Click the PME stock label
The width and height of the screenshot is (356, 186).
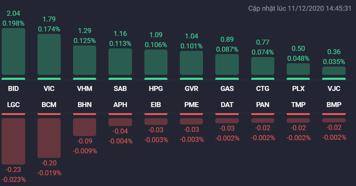click(x=191, y=105)
